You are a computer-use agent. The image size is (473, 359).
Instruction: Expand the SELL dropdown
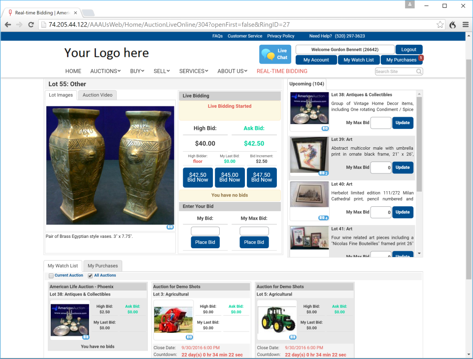pyautogui.click(x=162, y=71)
